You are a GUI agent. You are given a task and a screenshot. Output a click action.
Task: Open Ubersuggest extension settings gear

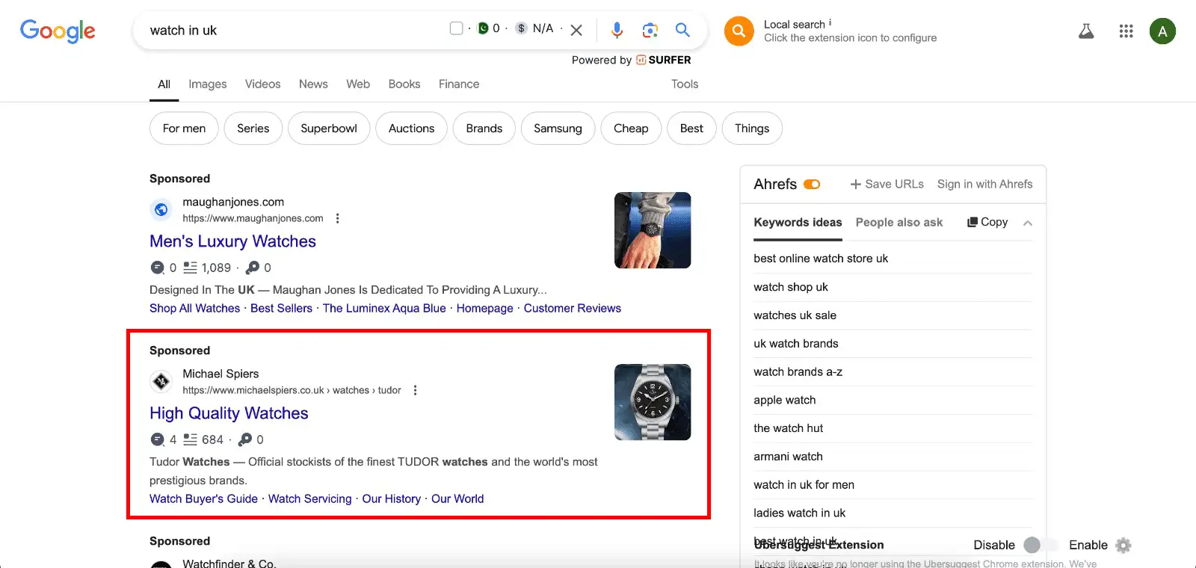[1123, 546]
